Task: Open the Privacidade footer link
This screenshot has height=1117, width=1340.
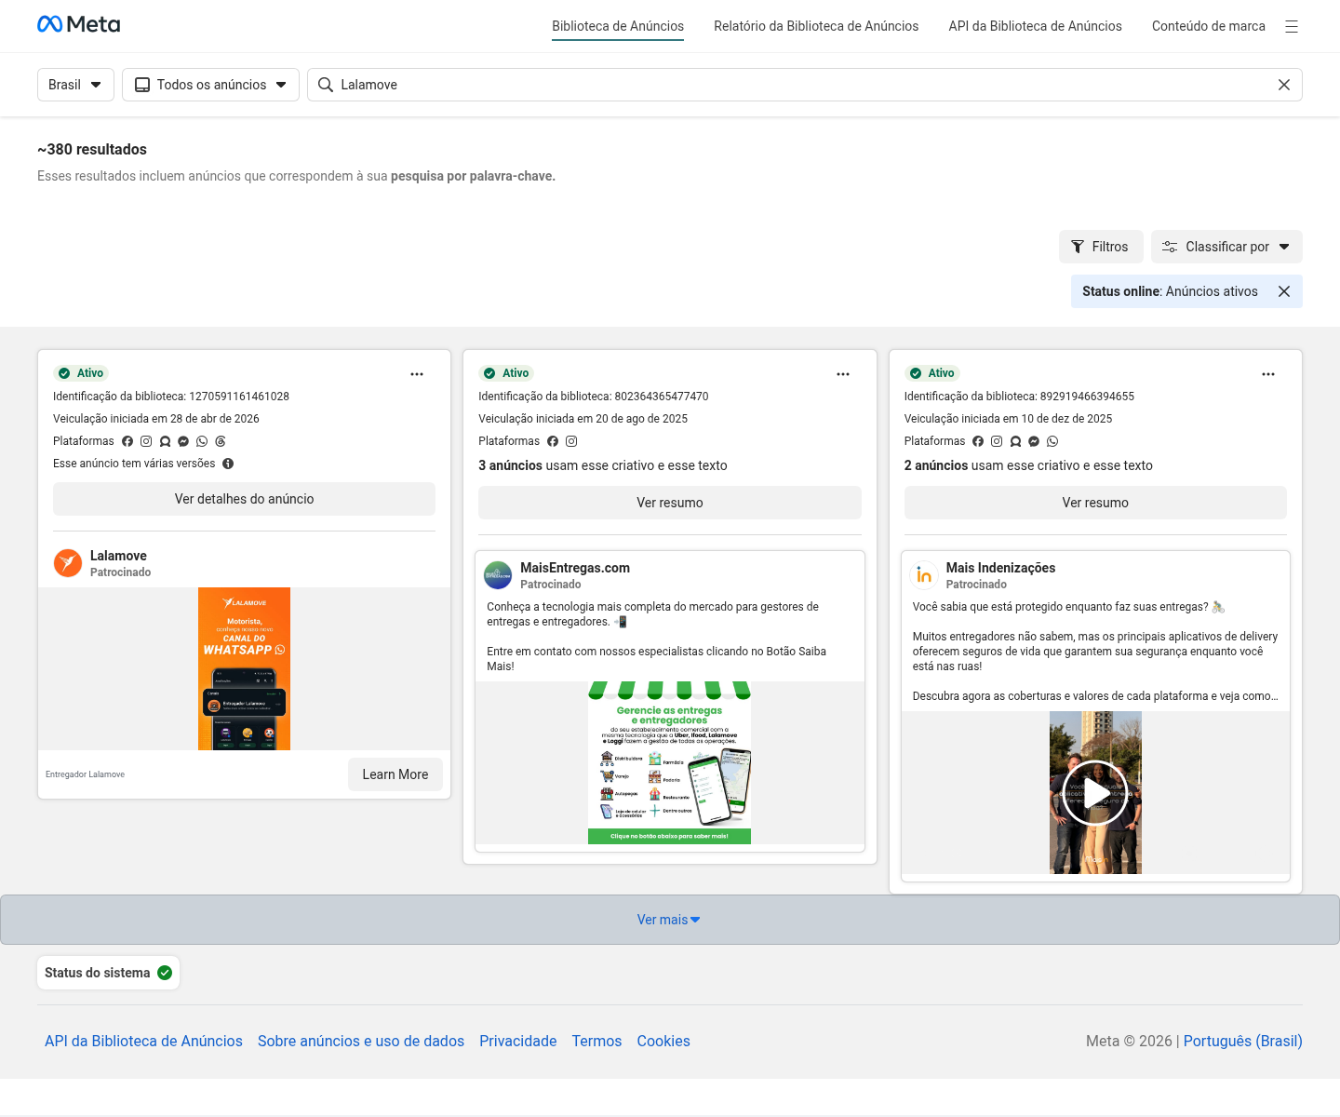Action: 518,1041
